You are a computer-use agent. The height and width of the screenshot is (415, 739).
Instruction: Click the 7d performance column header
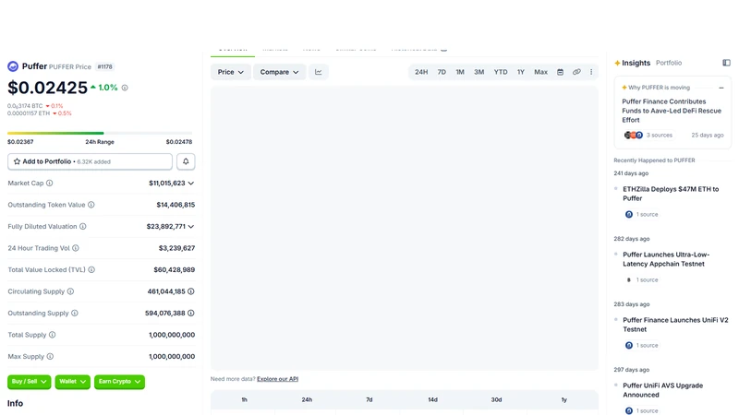369,399
